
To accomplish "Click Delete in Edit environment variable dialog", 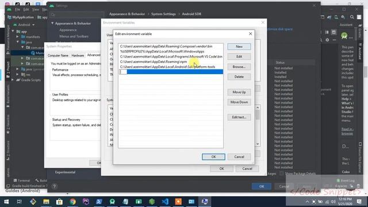I will pyautogui.click(x=239, y=76).
